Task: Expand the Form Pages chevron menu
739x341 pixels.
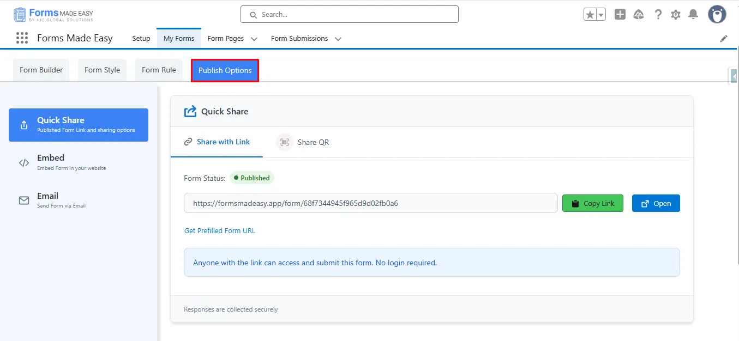Action: [x=254, y=39]
